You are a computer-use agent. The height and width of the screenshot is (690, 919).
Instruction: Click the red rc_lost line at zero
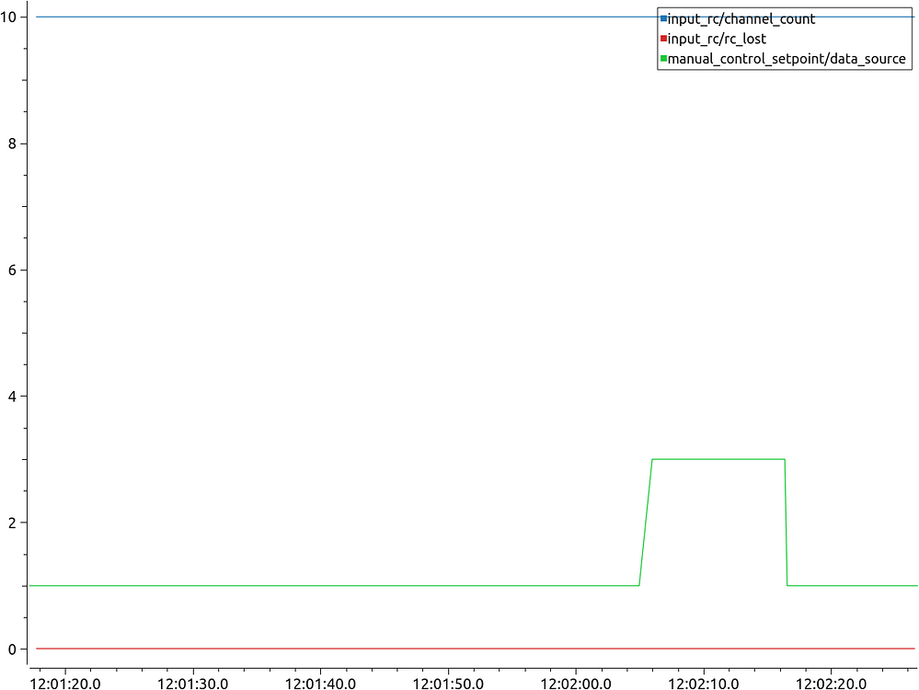[368, 648]
